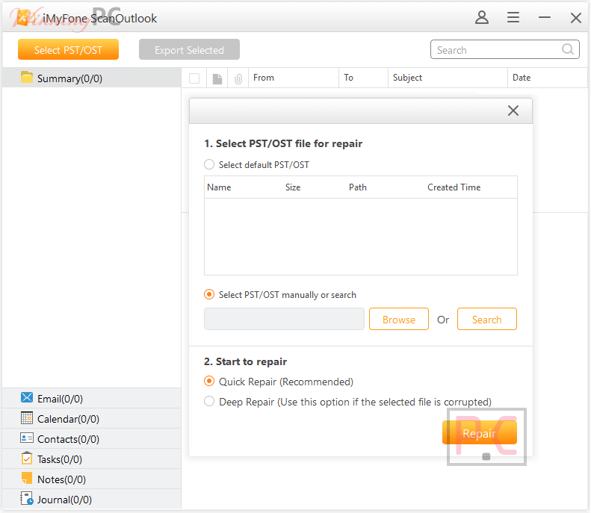Viewport: 591px width, 513px height.
Task: Open Journal(0/0) category
Action: click(x=92, y=499)
